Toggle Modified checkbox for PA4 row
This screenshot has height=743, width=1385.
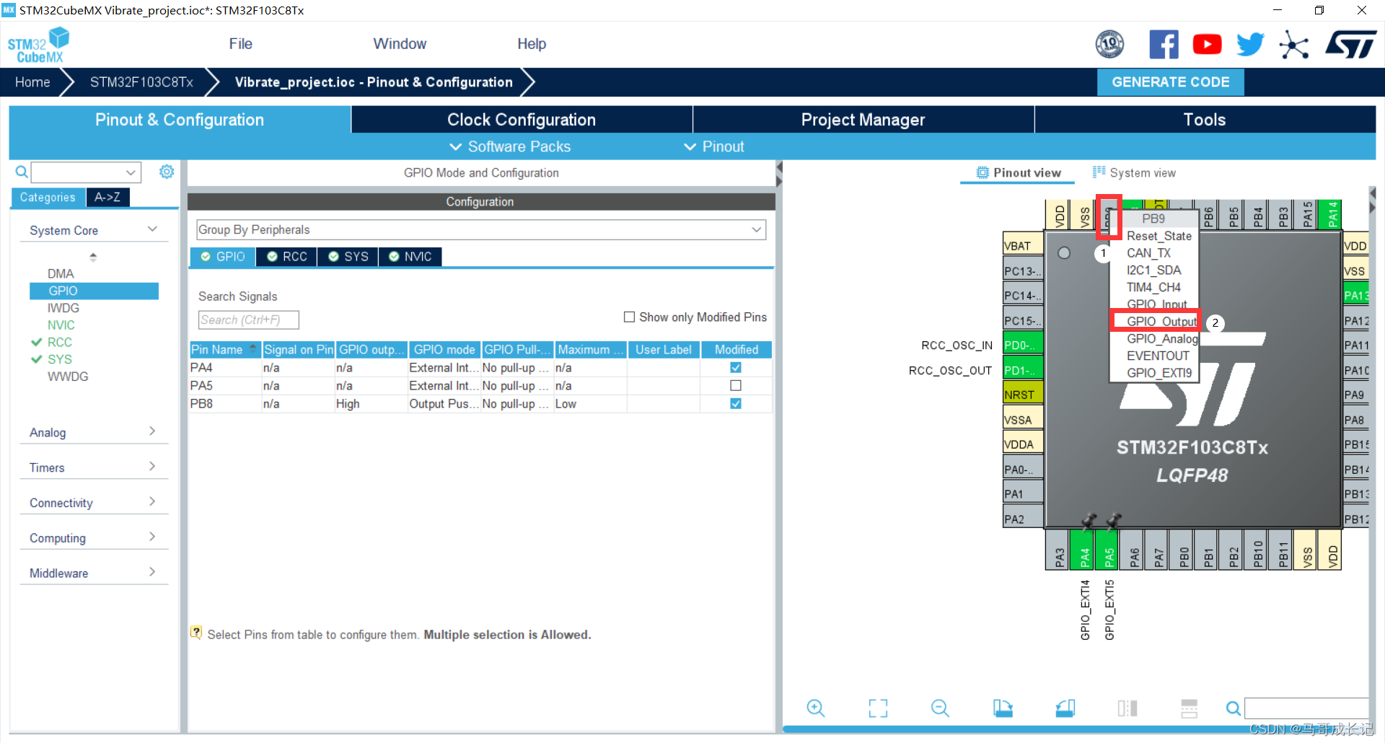[736, 368]
